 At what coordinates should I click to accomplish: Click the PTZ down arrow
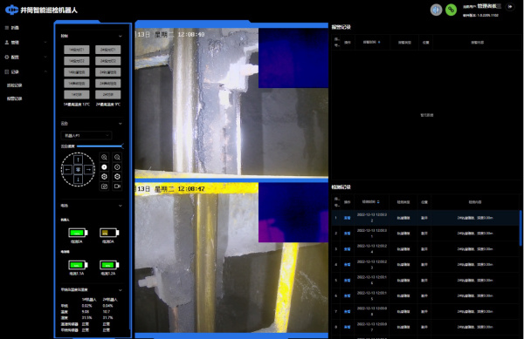click(x=79, y=180)
